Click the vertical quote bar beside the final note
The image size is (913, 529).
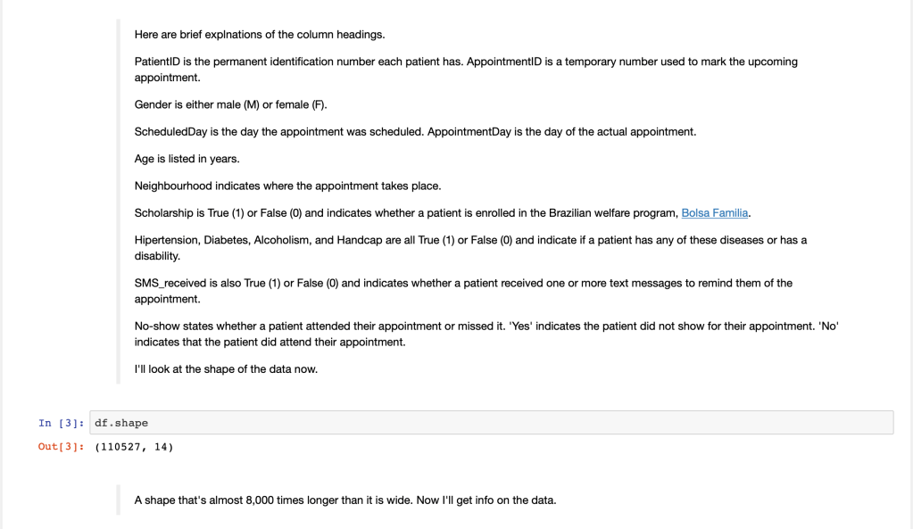(117, 500)
